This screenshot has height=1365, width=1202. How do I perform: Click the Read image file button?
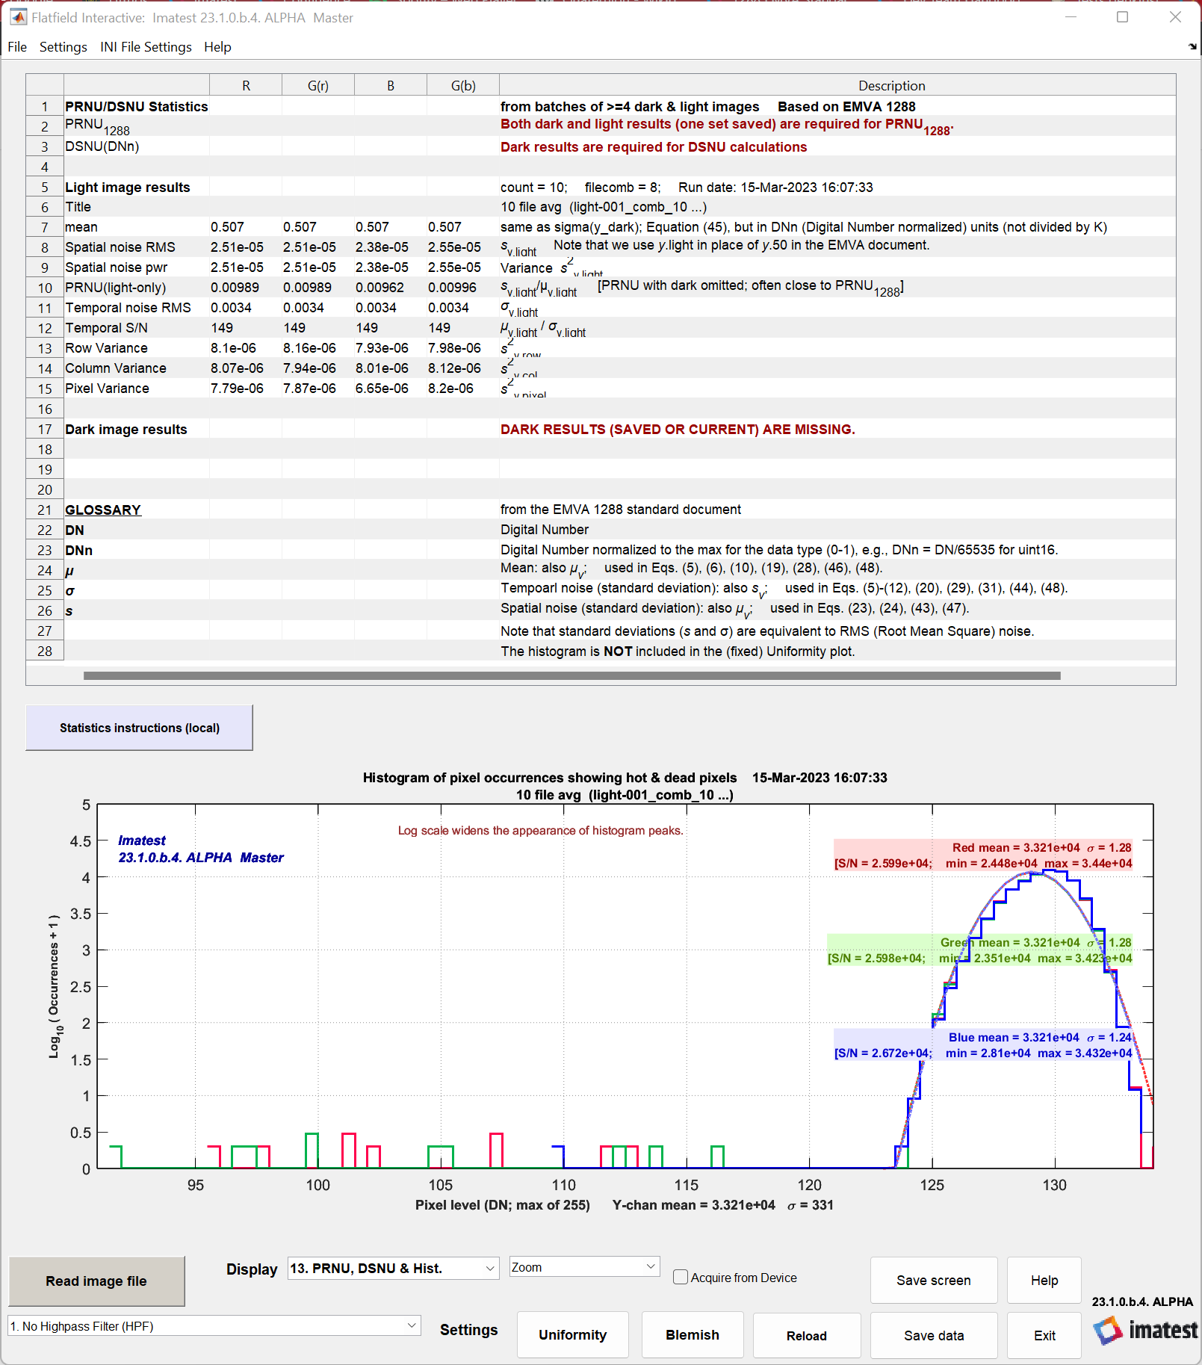(x=96, y=1281)
